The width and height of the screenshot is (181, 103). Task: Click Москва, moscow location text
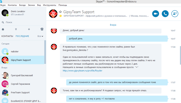pyautogui.click(x=140, y=16)
